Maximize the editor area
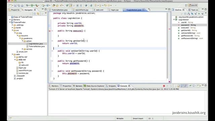Image resolution: width=215 pixels, height=121 pixels. pyautogui.click(x=169, y=9)
